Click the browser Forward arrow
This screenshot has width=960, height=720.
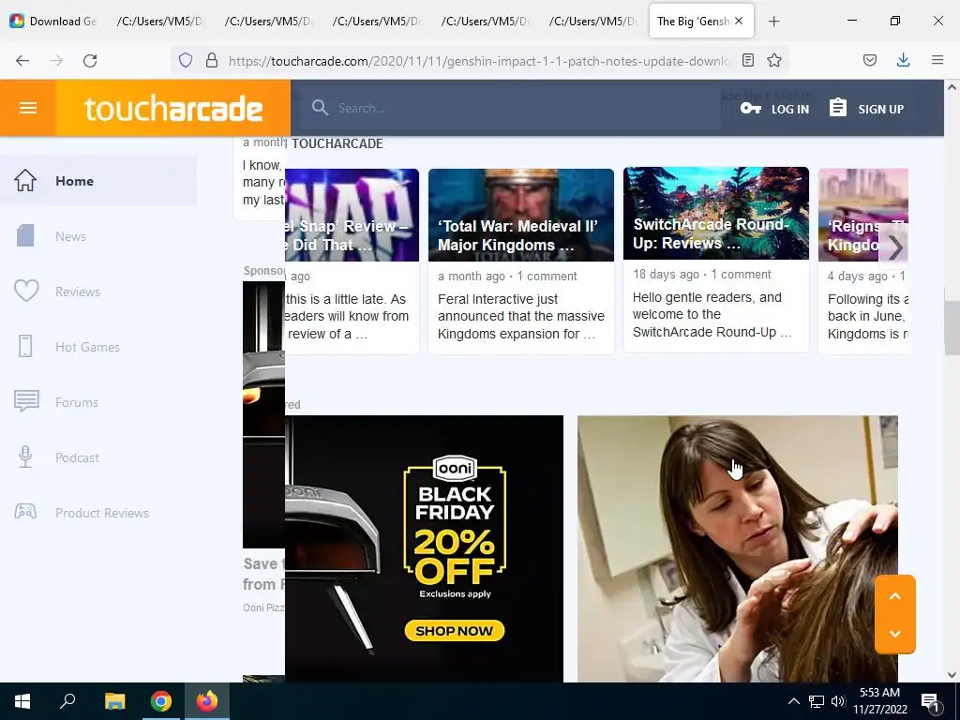coord(56,61)
